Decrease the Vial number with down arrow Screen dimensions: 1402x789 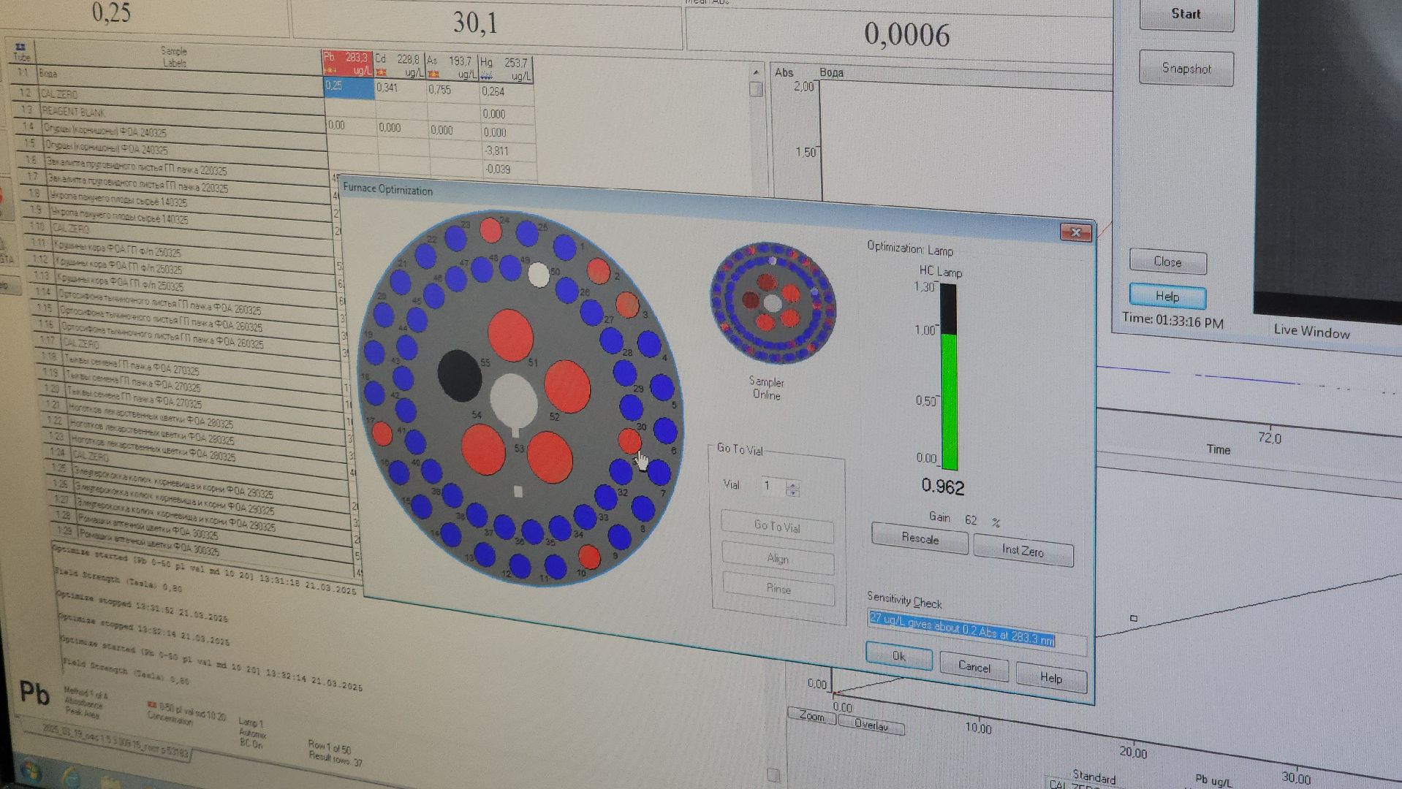point(792,493)
